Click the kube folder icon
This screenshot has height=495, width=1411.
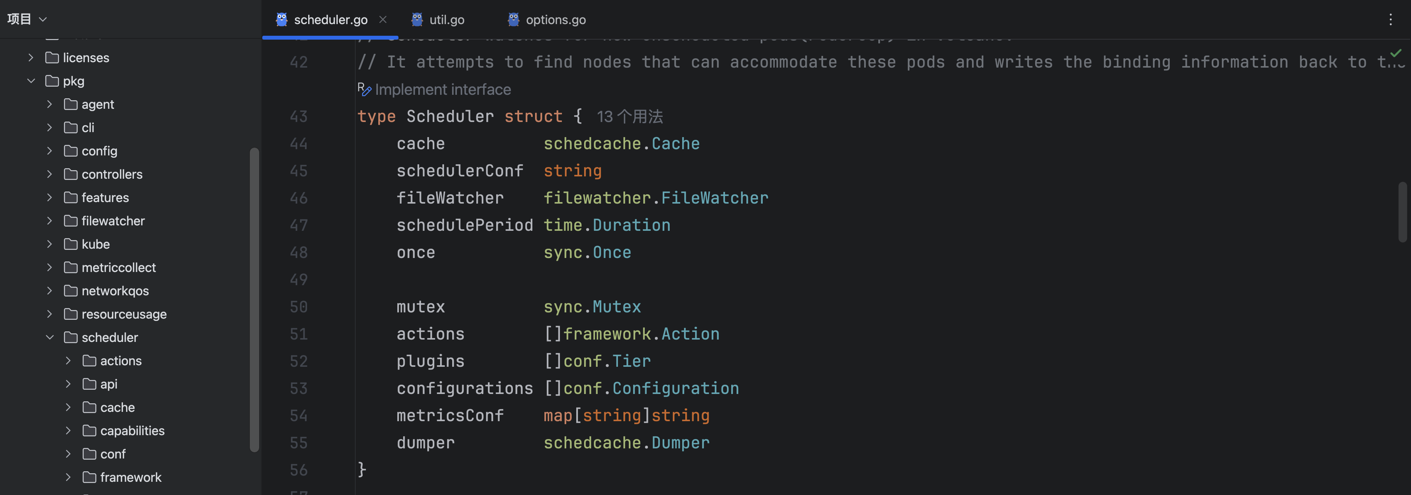point(71,244)
